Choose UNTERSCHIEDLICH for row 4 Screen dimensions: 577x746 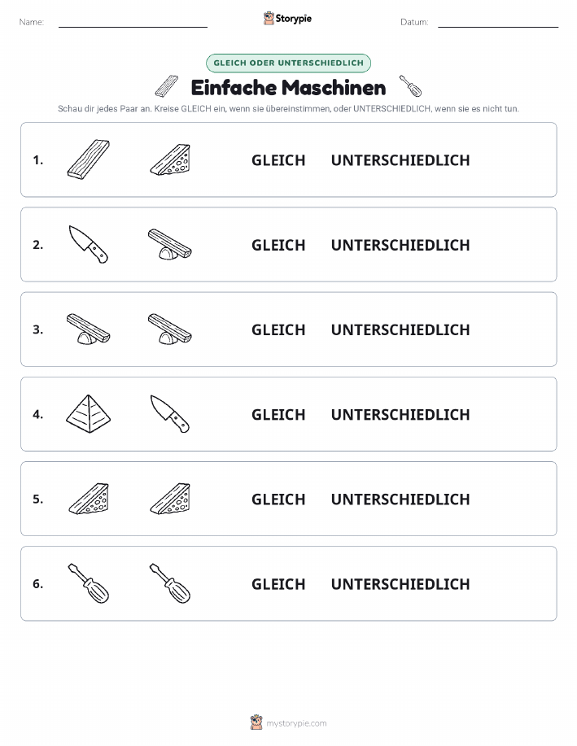(x=400, y=414)
